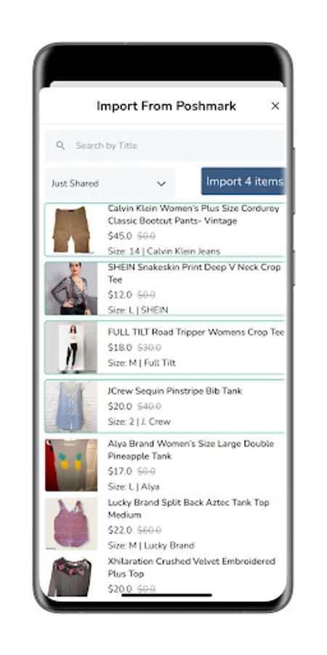Expand the chevron next to Just Shared
The width and height of the screenshot is (327, 655).
(161, 184)
